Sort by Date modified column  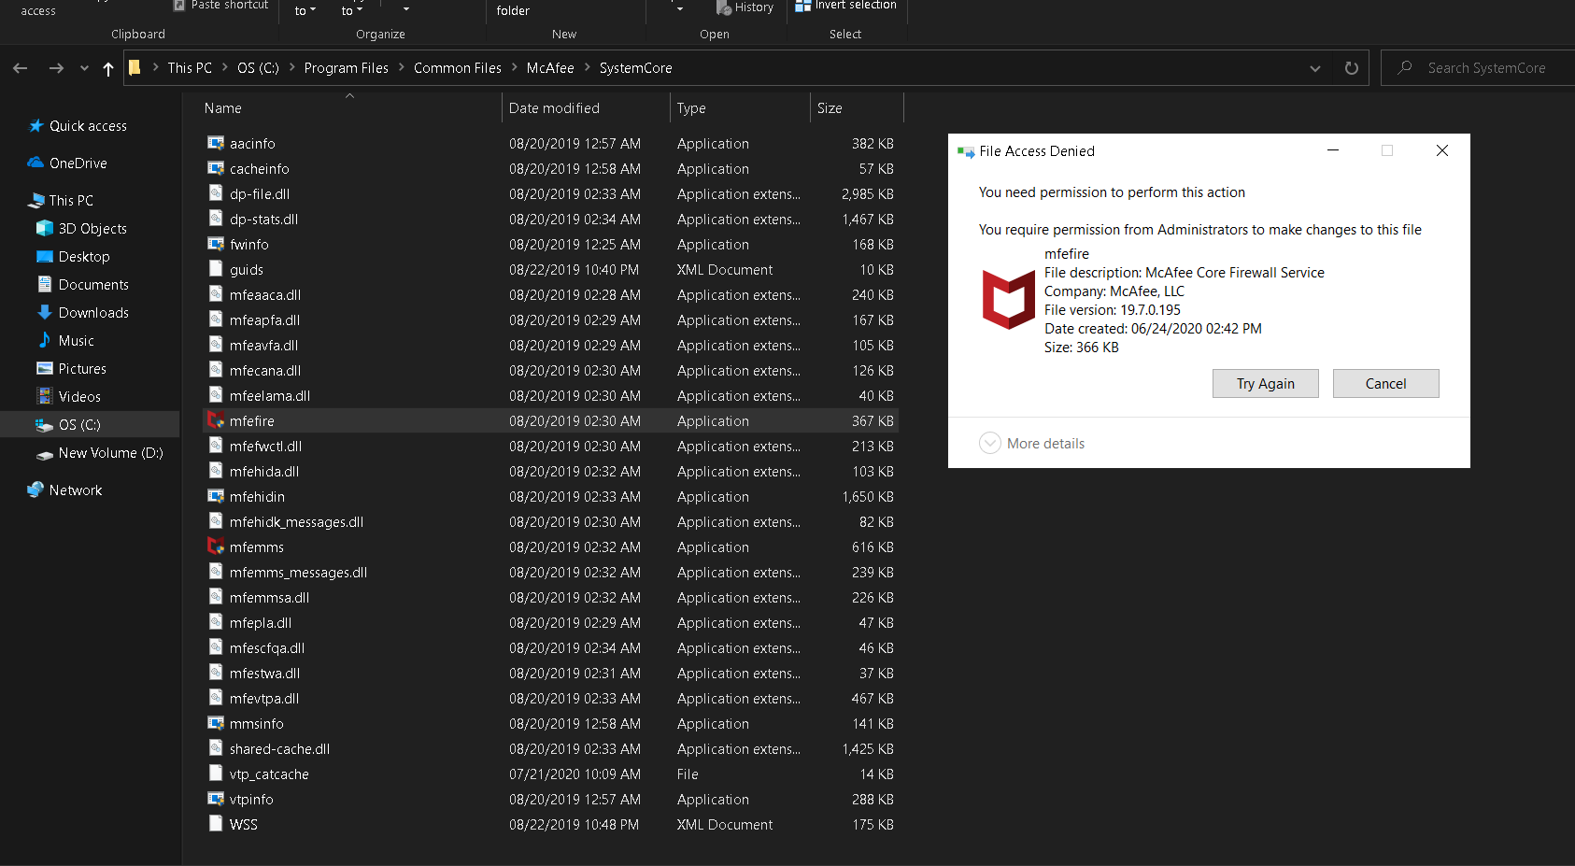click(x=554, y=108)
